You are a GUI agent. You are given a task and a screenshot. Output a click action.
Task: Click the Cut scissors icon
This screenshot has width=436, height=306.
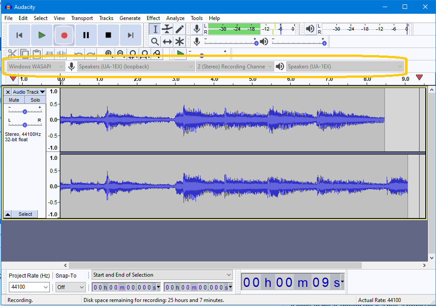point(12,54)
